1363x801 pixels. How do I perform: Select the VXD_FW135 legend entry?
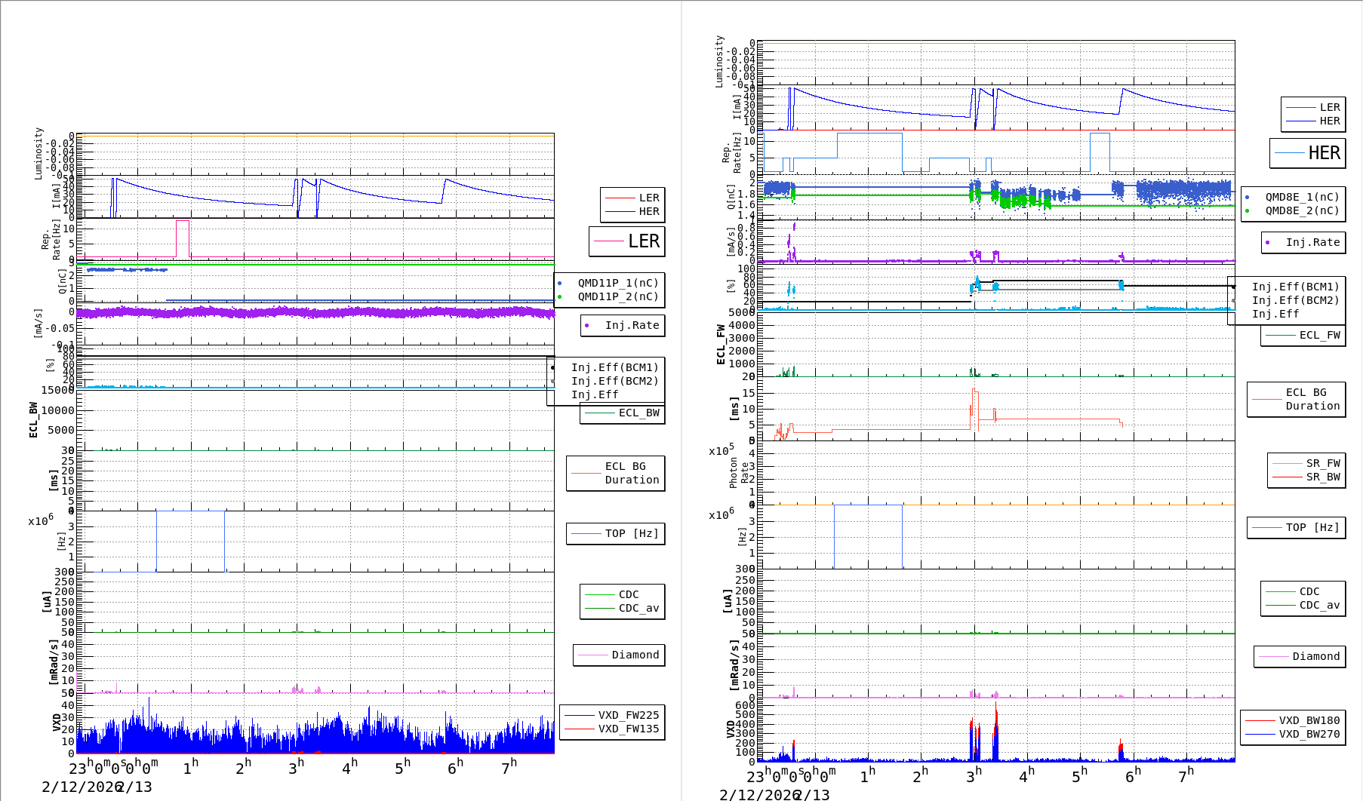628,729
